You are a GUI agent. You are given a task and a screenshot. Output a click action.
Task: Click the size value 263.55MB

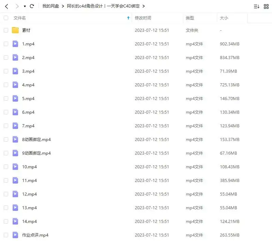tap(230, 235)
